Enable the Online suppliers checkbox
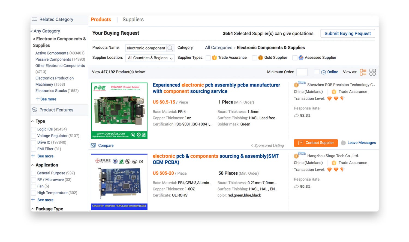This screenshot has height=242, width=409. pyautogui.click(x=317, y=72)
